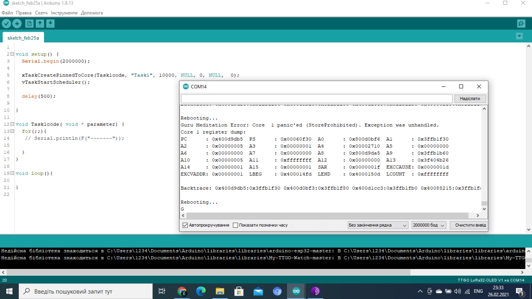Collapse the for loop fold marker
The height and width of the screenshot is (299, 532).
pos(12,131)
